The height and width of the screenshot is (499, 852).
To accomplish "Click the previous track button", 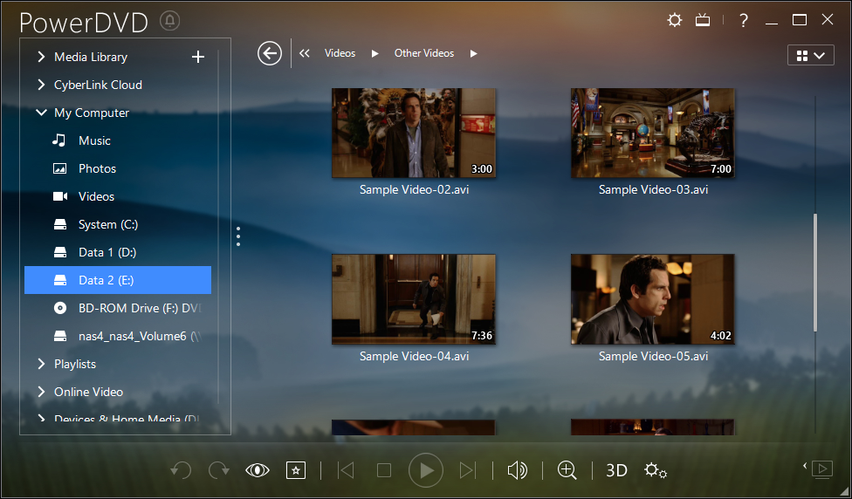I will point(346,470).
